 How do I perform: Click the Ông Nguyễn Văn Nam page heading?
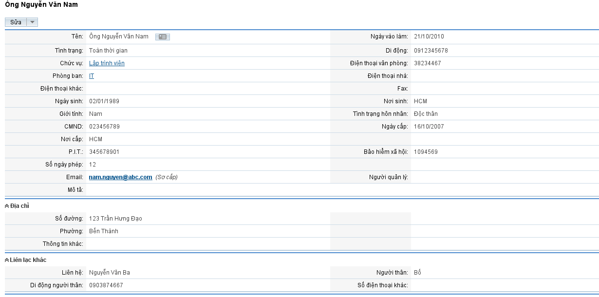(41, 5)
